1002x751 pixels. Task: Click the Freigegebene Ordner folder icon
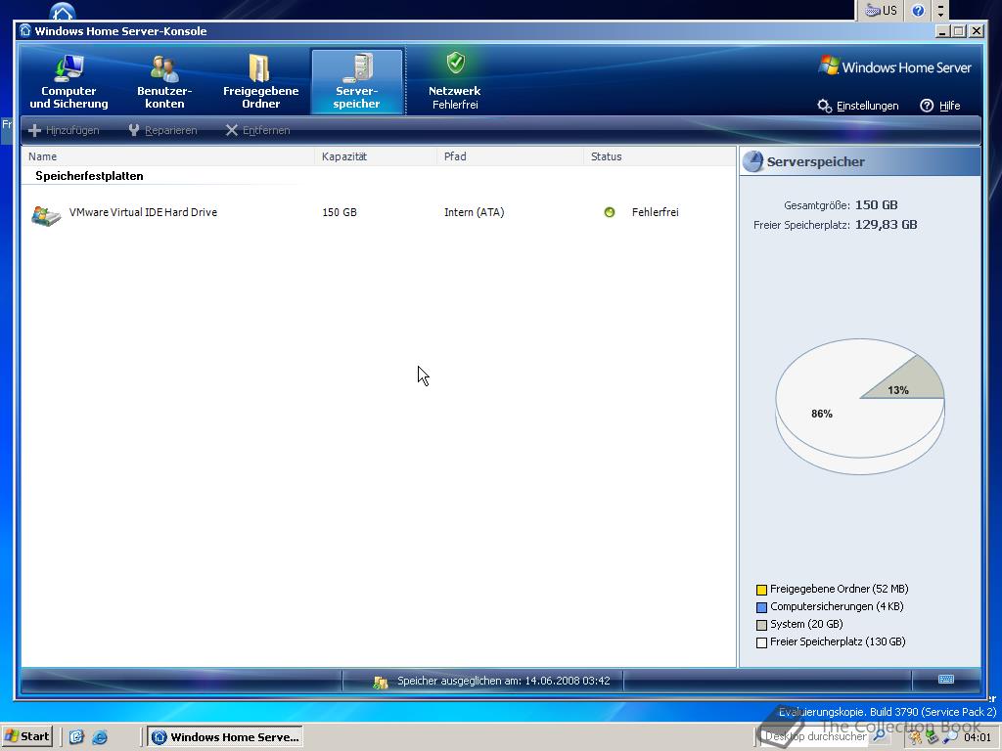point(259,68)
